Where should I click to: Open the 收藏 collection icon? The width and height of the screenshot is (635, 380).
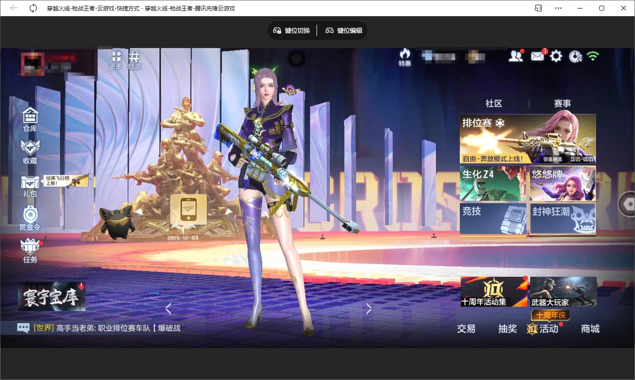tap(30, 152)
